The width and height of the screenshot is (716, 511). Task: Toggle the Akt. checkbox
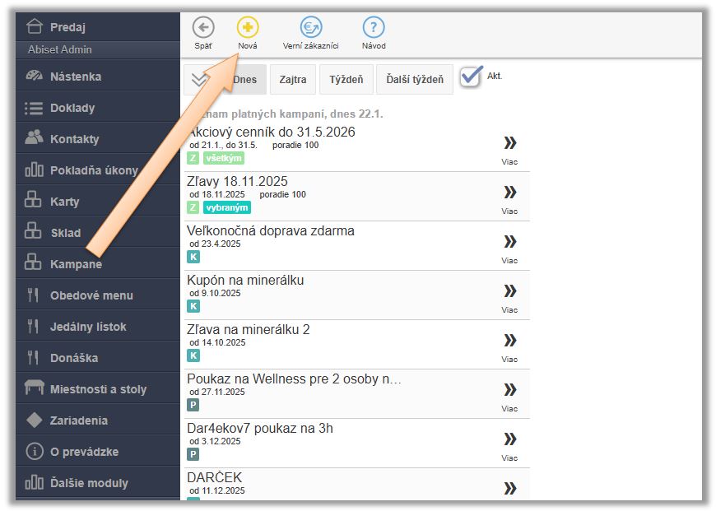pos(471,77)
